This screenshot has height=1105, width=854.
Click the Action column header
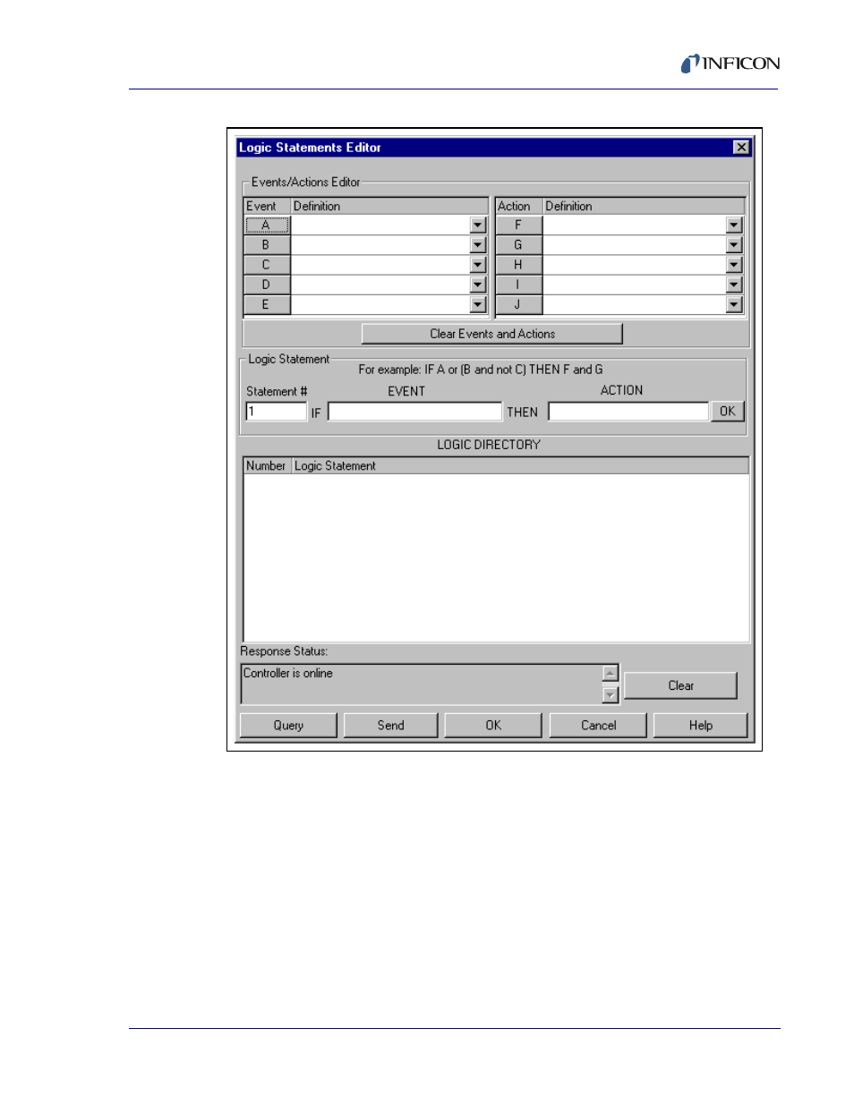point(519,206)
